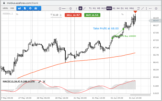Click the blue diamond icon button
Image resolution: width=162 pixels, height=101 pixels.
pos(30,8)
